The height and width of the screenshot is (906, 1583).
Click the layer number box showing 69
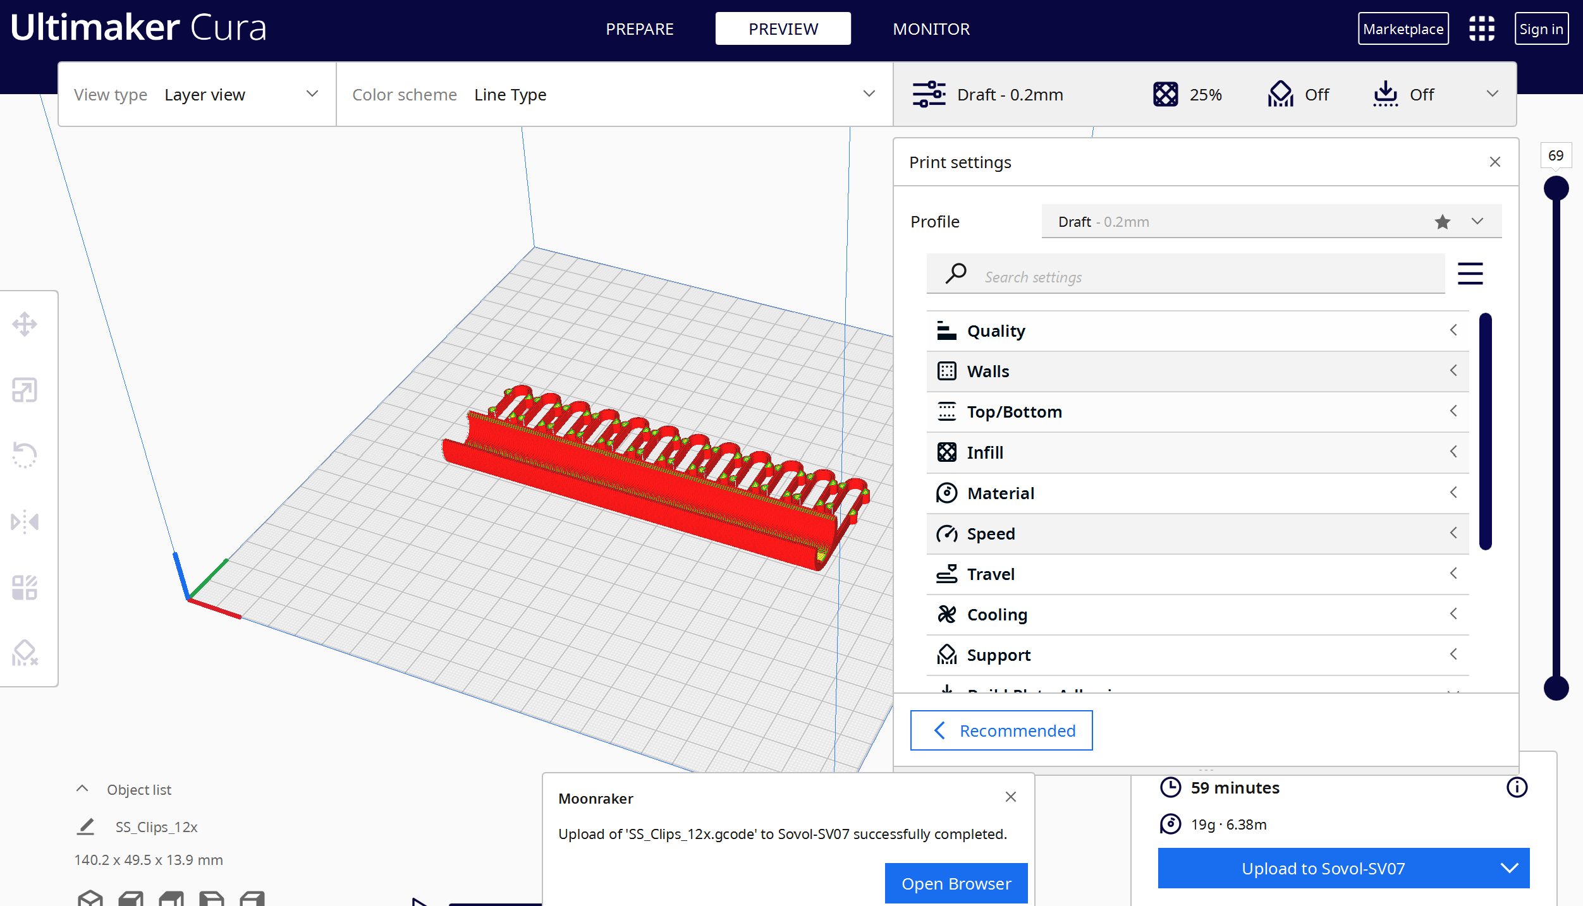pyautogui.click(x=1556, y=155)
